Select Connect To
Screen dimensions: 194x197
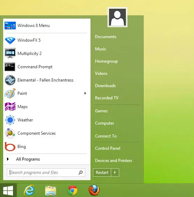[106, 136]
